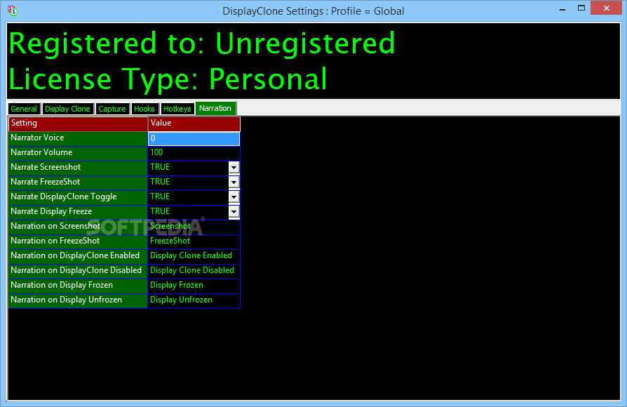Edit Narration on FreezeShot value text
Screen dimensions: 627x407
tap(194, 241)
